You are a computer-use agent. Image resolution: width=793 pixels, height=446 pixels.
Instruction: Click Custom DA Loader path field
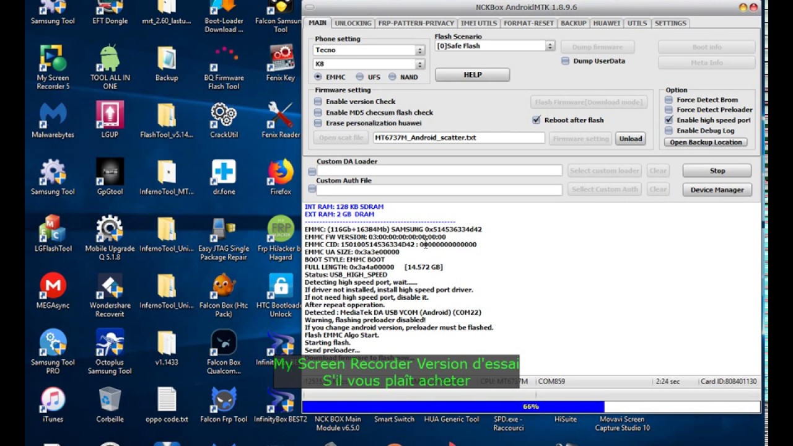click(x=440, y=170)
